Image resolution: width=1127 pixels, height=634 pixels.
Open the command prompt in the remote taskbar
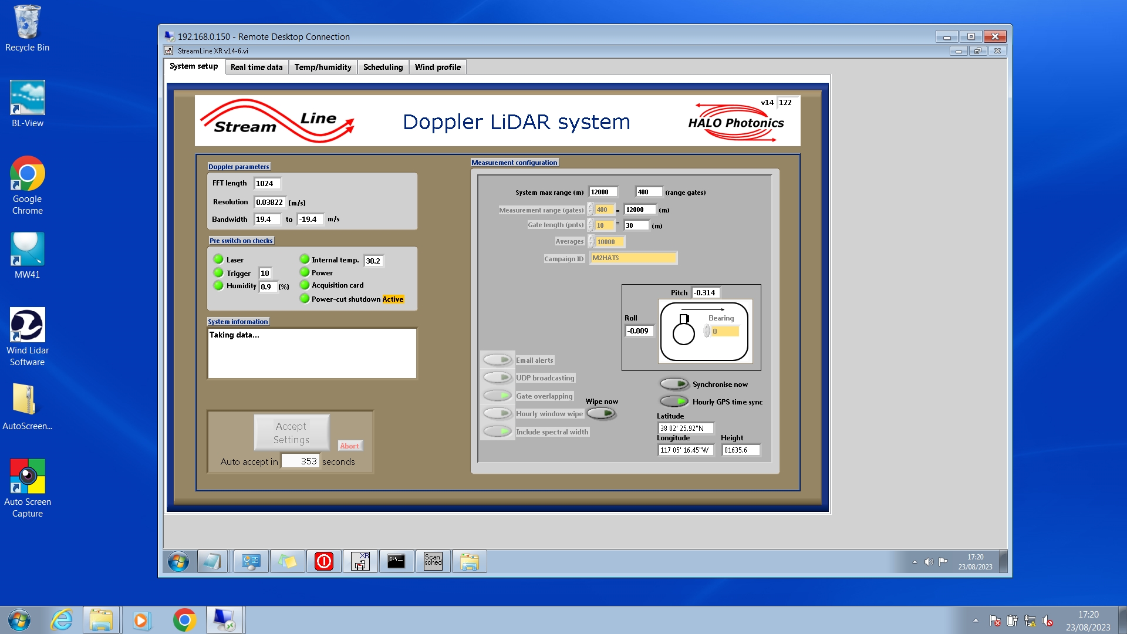click(x=396, y=561)
